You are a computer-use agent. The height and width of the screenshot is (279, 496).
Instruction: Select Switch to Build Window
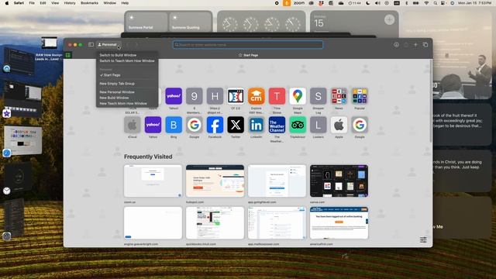[118, 55]
